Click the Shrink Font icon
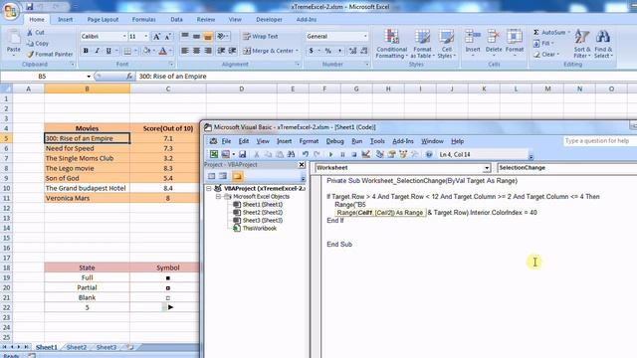637x358 pixels. coord(167,37)
